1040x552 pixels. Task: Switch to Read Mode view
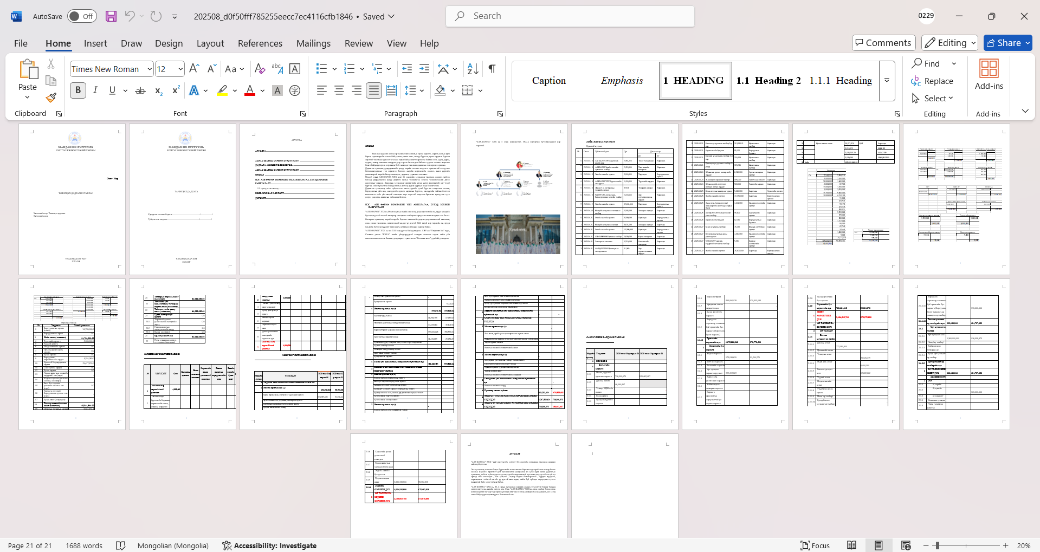click(x=851, y=545)
